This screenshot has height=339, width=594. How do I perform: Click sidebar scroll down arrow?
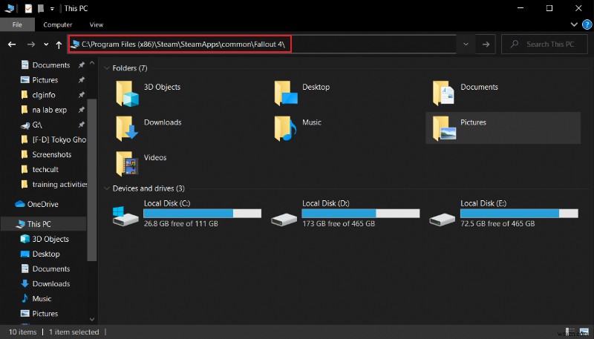coord(92,320)
